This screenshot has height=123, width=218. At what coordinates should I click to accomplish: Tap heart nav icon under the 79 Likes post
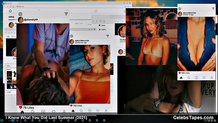54,112
